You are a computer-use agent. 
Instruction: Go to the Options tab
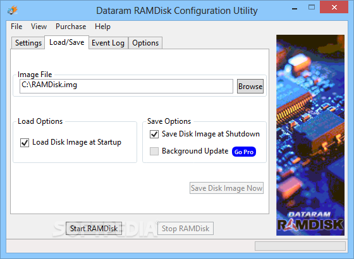(145, 43)
